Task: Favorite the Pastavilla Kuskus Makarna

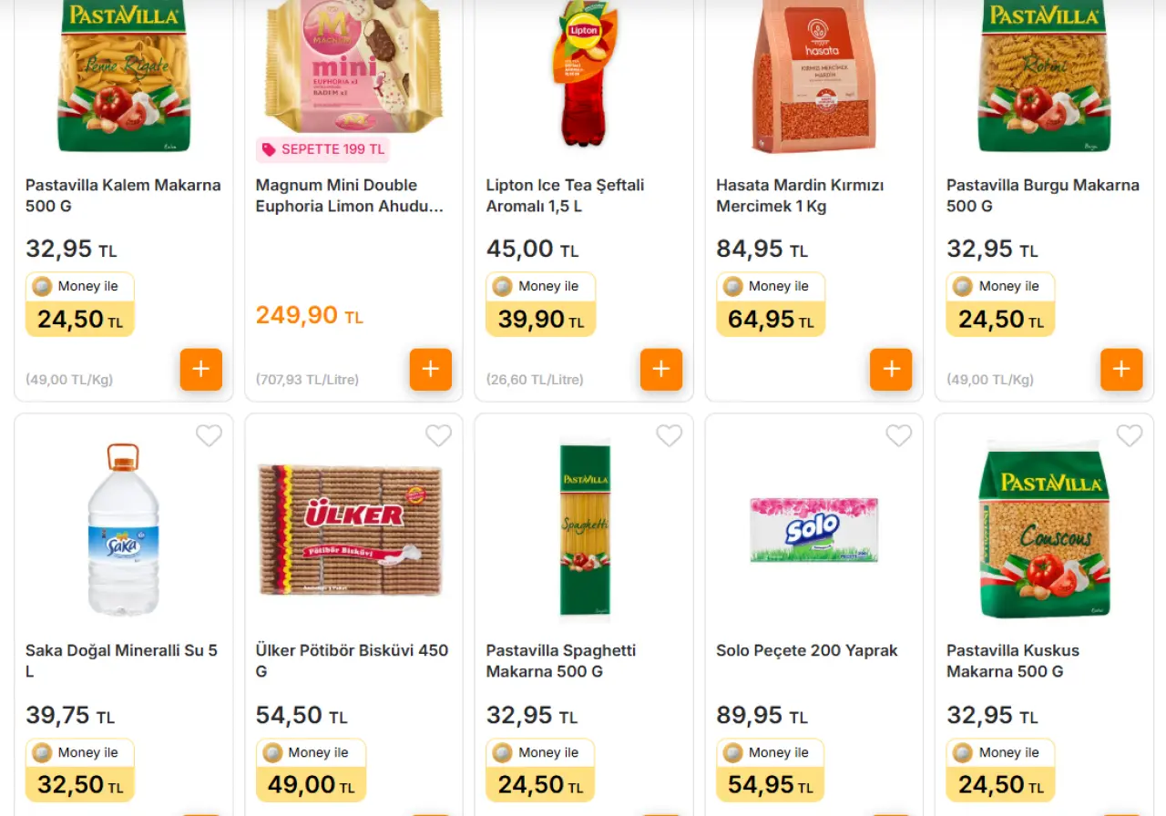Action: (x=1130, y=436)
